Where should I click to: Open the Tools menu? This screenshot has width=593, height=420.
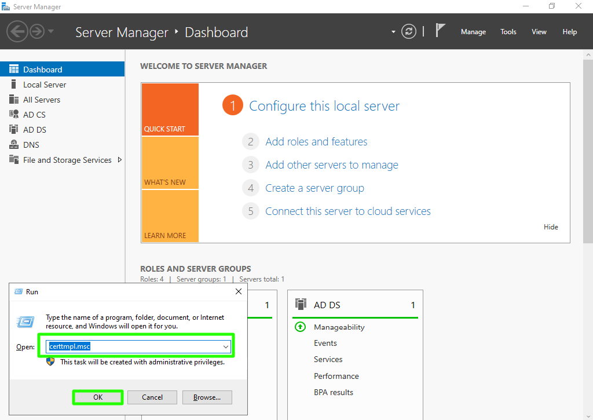(508, 32)
